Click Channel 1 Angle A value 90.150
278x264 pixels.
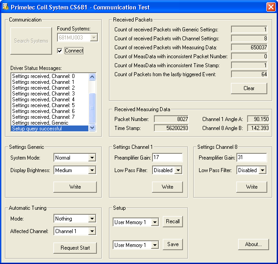pos(258,119)
